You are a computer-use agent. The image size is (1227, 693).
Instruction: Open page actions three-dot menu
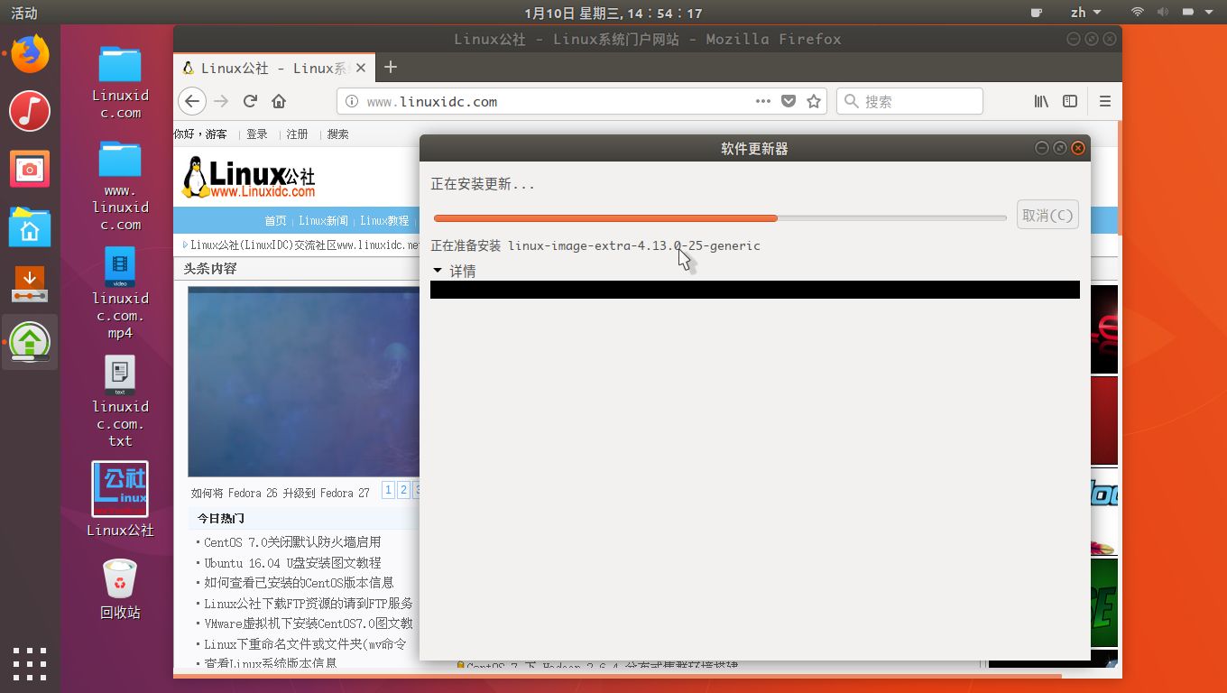[x=763, y=101]
